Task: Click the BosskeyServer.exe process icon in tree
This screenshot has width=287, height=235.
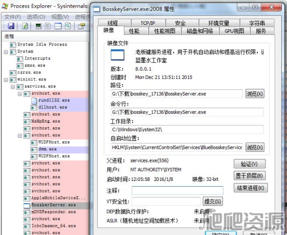Action: 27,205
